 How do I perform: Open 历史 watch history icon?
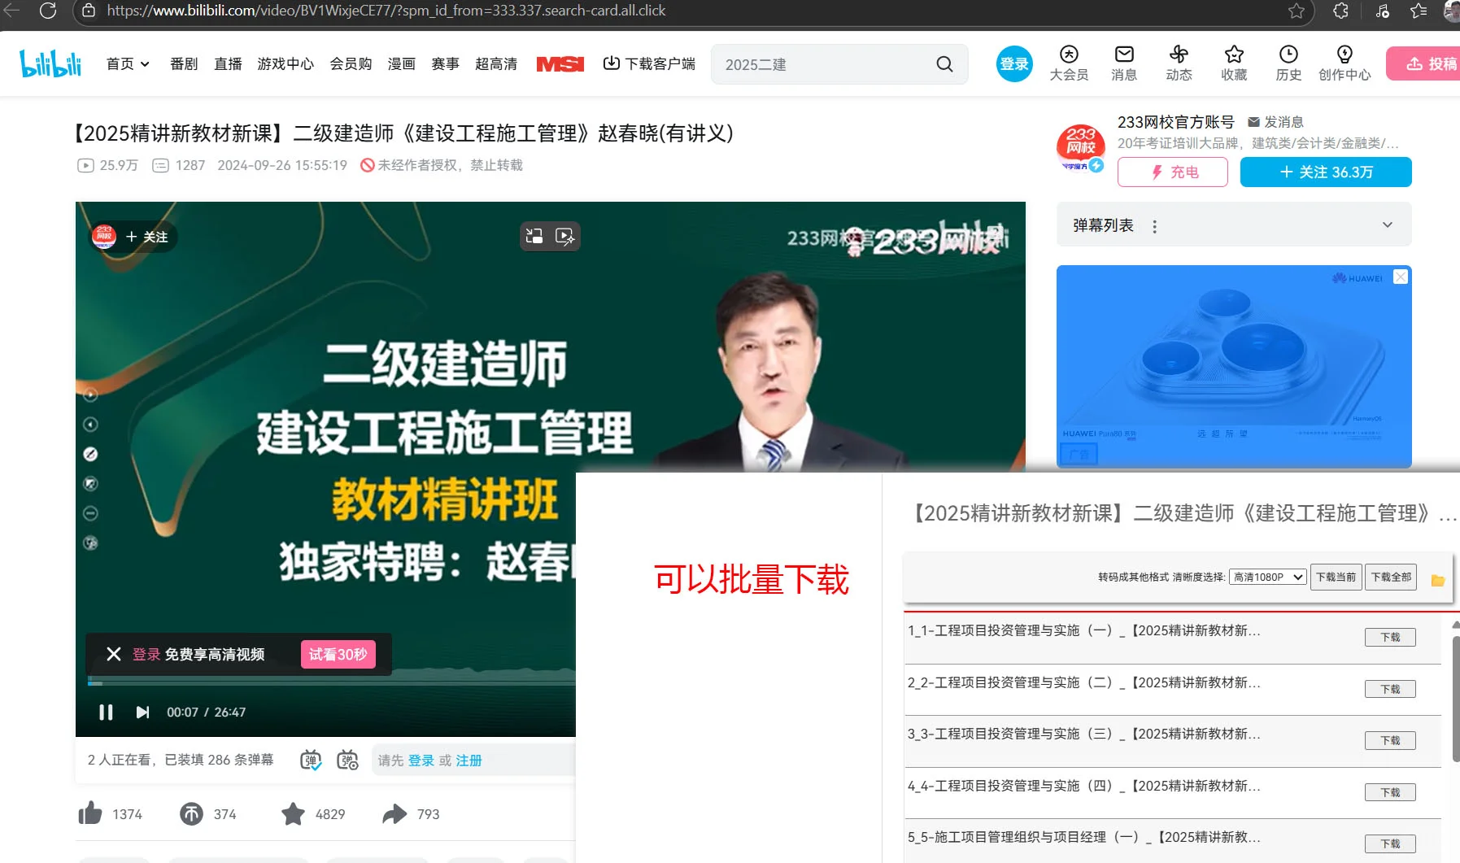1288,63
